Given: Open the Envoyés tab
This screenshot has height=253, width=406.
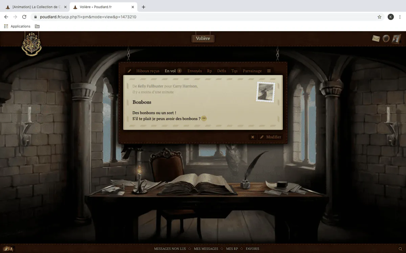Looking at the screenshot, I should pos(195,71).
